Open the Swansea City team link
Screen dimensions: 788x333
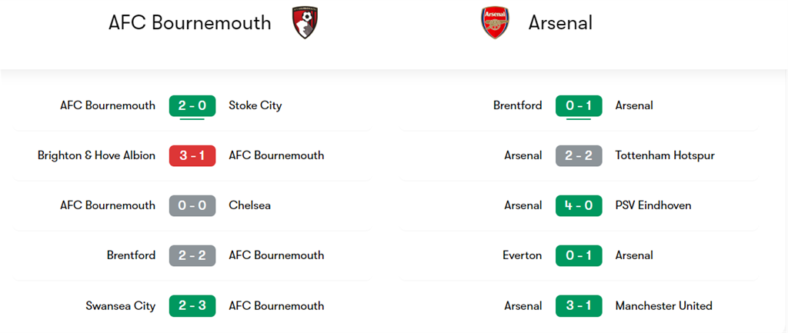121,306
